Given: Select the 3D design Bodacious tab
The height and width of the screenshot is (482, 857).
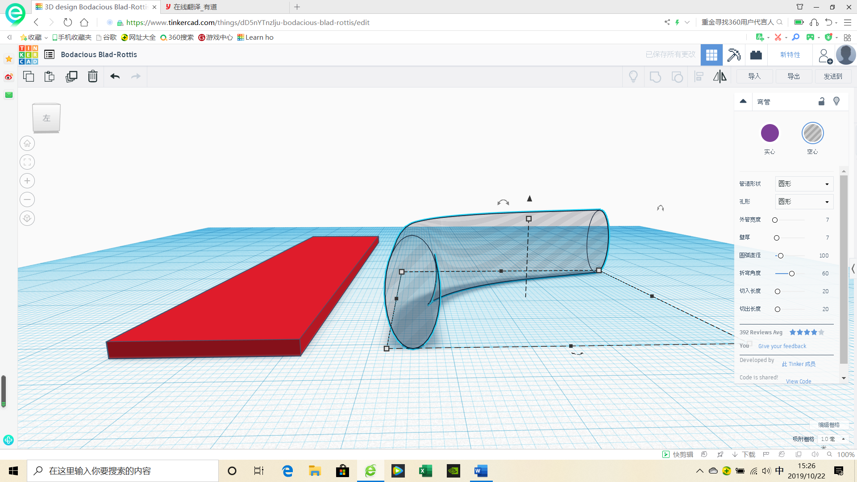Looking at the screenshot, I should click(x=96, y=7).
